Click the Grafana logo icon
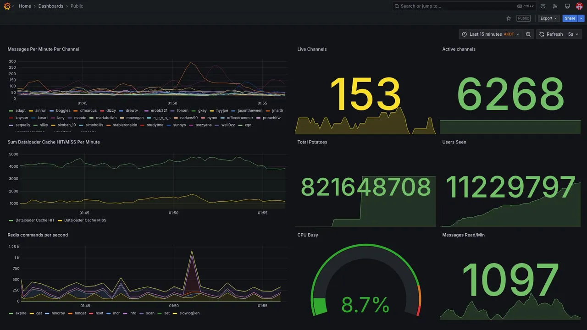This screenshot has height=330, width=587. point(7,6)
